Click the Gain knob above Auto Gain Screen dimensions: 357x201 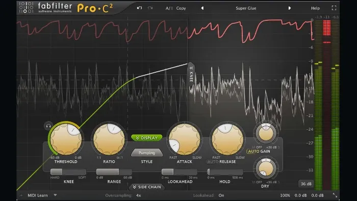pyautogui.click(x=266, y=133)
